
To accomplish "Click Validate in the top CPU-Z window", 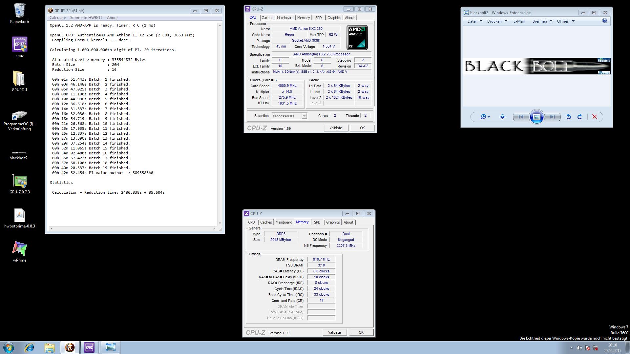I will click(336, 128).
